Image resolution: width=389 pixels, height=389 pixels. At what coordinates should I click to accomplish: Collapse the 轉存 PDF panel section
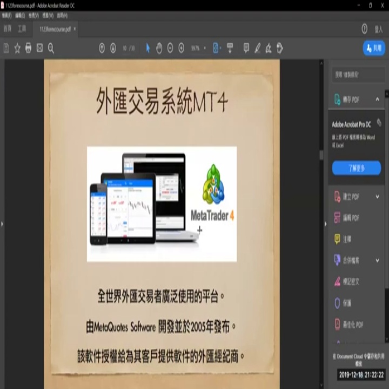click(x=377, y=99)
